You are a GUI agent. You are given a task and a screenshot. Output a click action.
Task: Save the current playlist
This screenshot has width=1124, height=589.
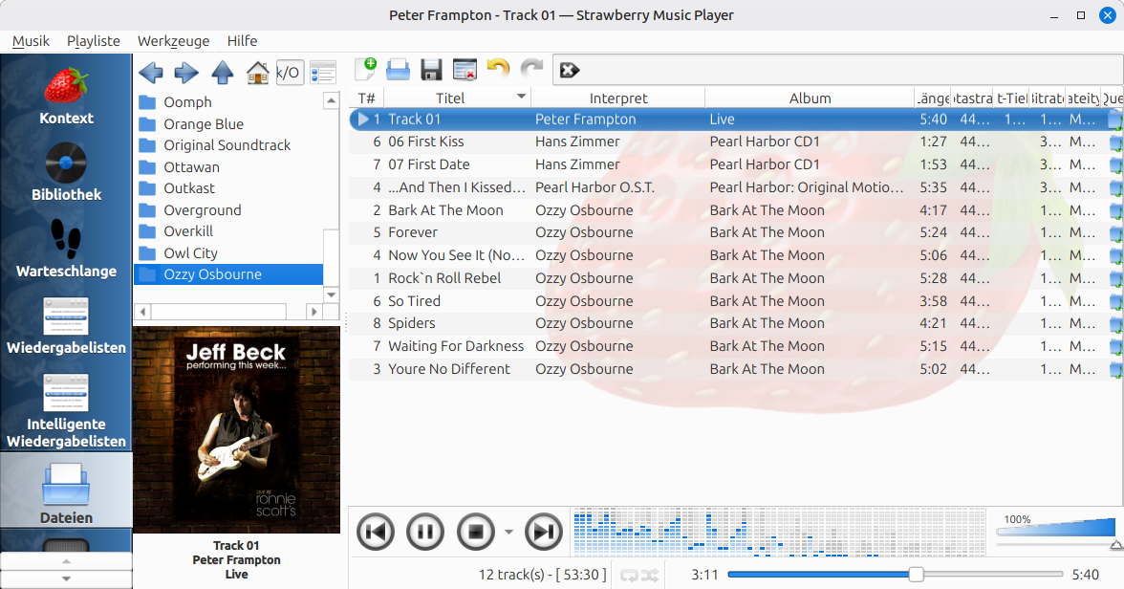pyautogui.click(x=431, y=70)
